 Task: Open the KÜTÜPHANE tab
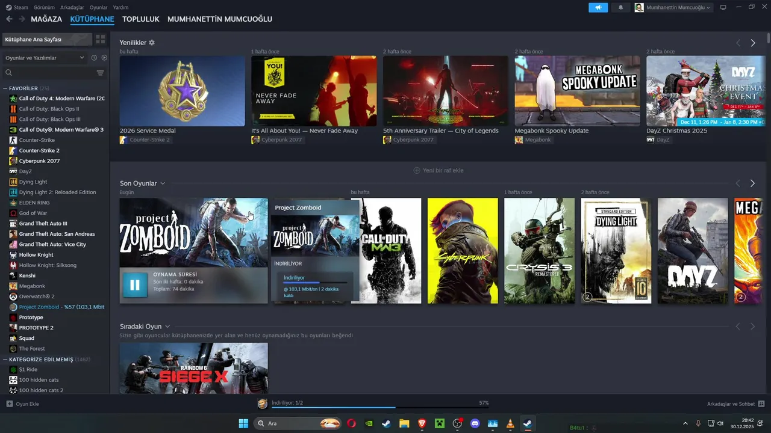pyautogui.click(x=92, y=19)
